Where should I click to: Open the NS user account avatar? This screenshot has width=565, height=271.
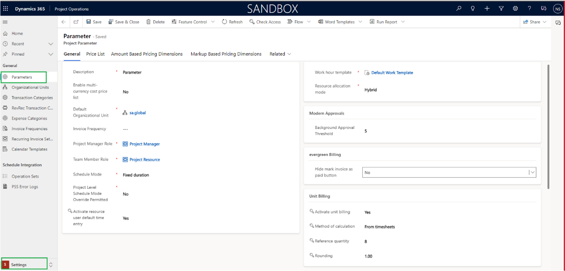(x=558, y=9)
